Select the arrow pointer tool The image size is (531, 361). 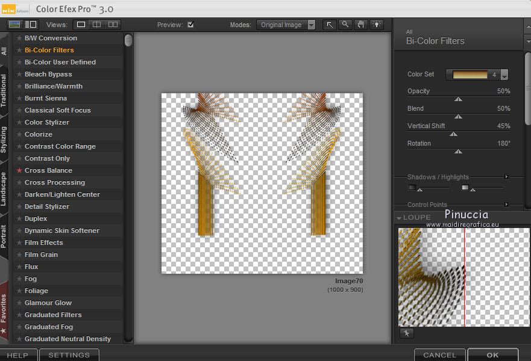(x=330, y=25)
